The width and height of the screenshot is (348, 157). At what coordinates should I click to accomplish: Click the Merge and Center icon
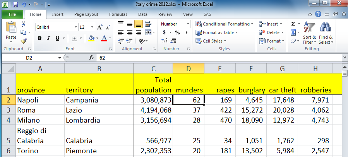(148, 32)
